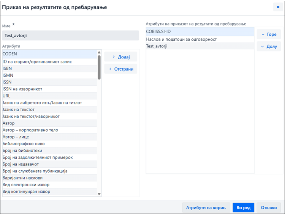Close the dialog with the X icon
The image size is (285, 214).
278,7
